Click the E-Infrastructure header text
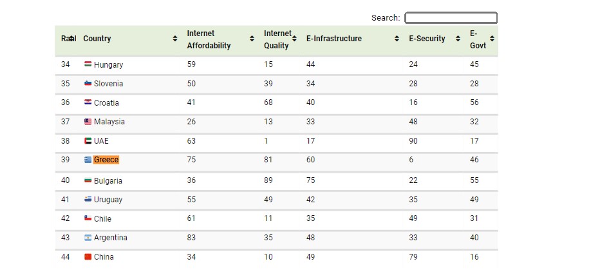Image resolution: width=600 pixels, height=277 pixels. pyautogui.click(x=333, y=38)
